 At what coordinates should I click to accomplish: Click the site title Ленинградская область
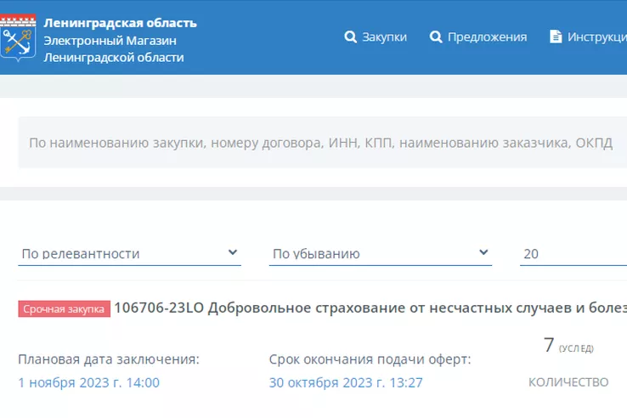coord(120,23)
